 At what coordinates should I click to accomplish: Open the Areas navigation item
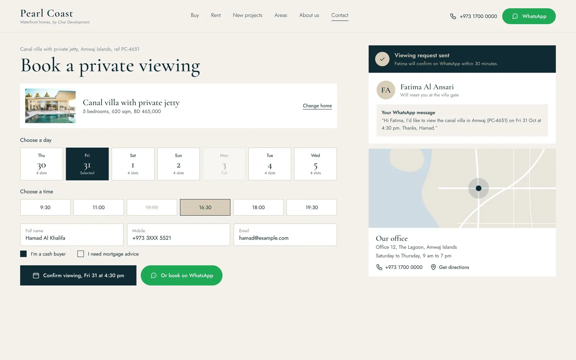coord(281,15)
